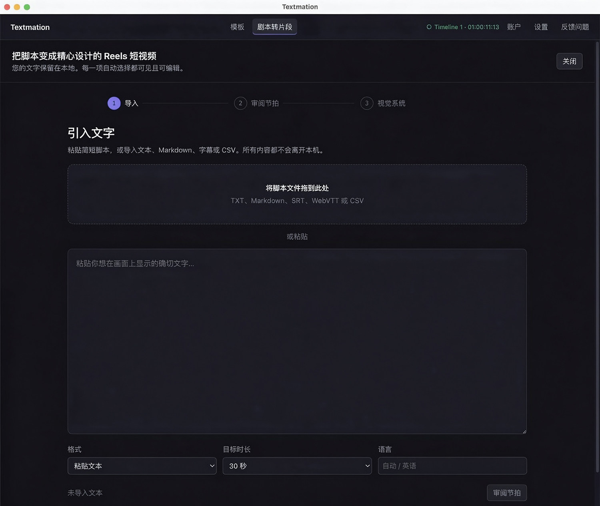Click the 语言 input field
This screenshot has height=506, width=600.
click(452, 466)
